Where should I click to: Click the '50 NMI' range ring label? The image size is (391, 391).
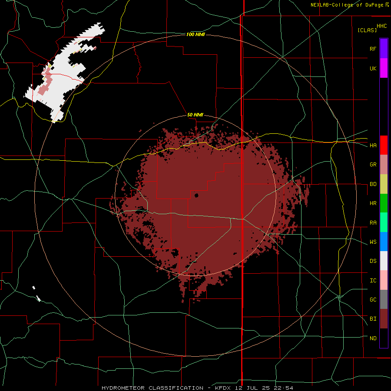click(x=195, y=115)
